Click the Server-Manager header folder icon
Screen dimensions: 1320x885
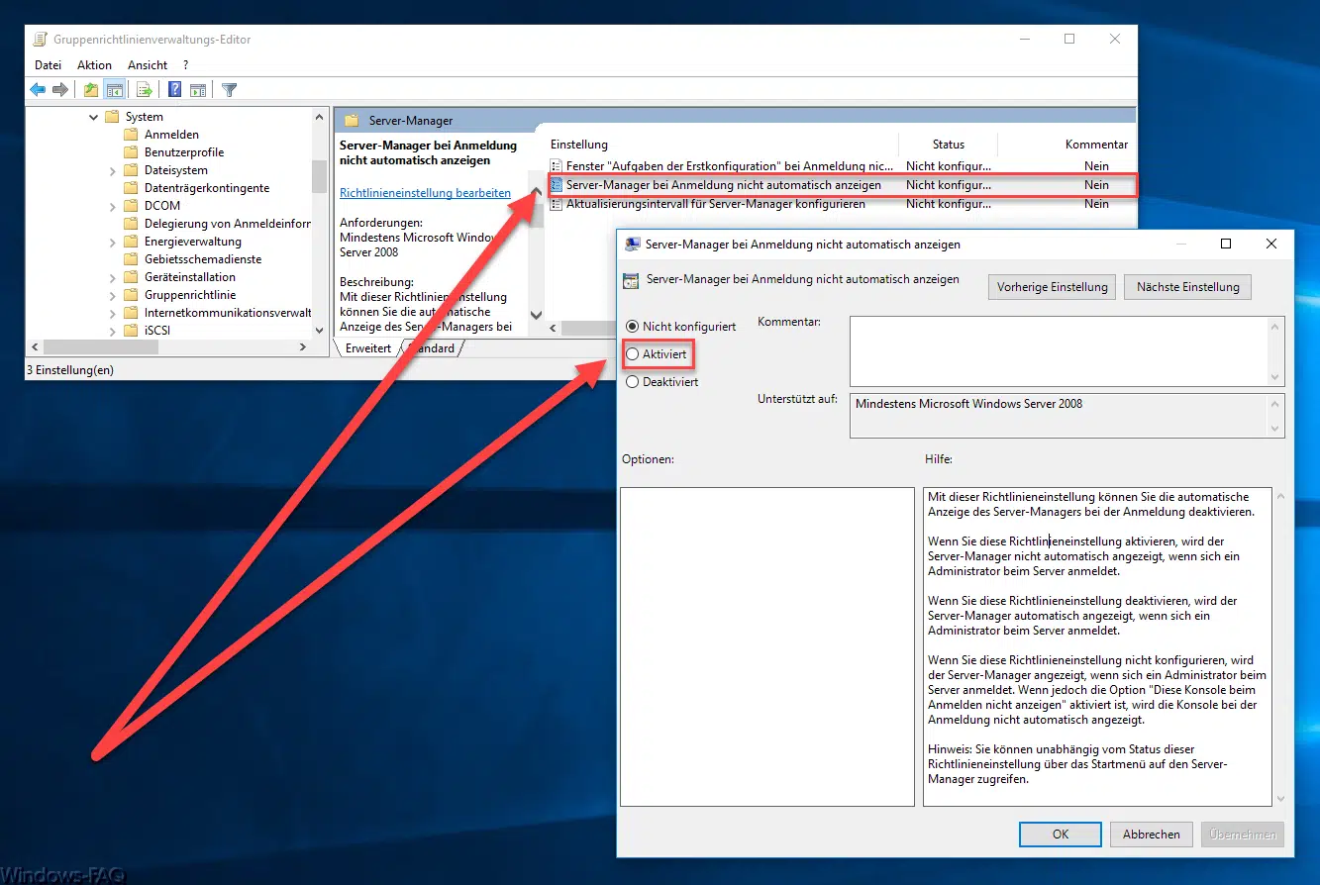[351, 121]
